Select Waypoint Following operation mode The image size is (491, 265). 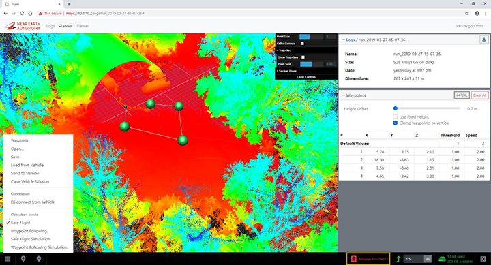pos(29,231)
